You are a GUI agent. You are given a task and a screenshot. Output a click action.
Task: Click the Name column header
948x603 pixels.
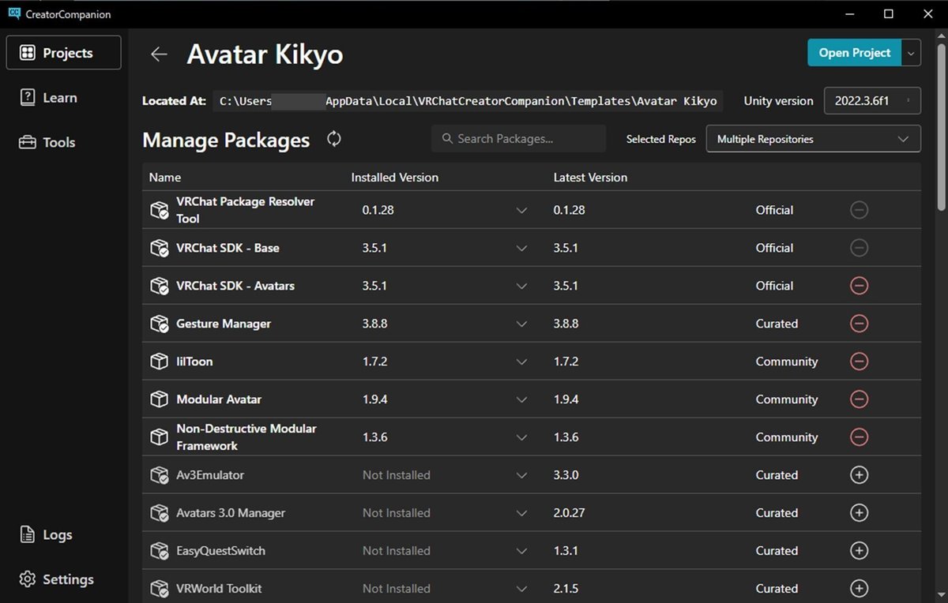(165, 178)
